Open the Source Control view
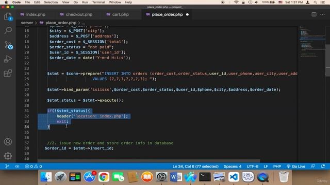330x185 pixels. (x=8, y=45)
